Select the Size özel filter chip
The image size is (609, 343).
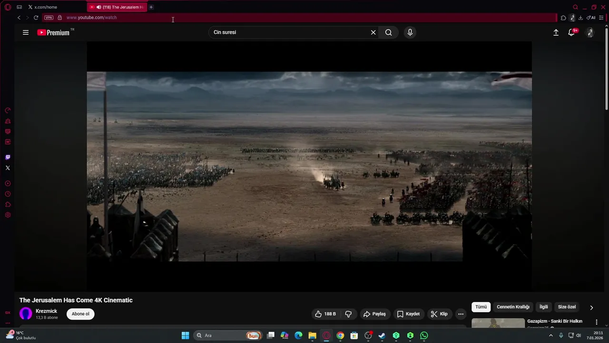[x=567, y=307]
